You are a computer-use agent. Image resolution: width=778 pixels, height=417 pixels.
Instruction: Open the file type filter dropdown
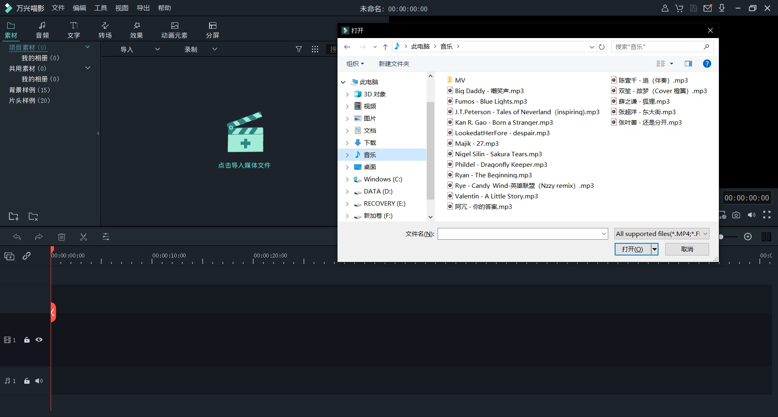point(661,234)
